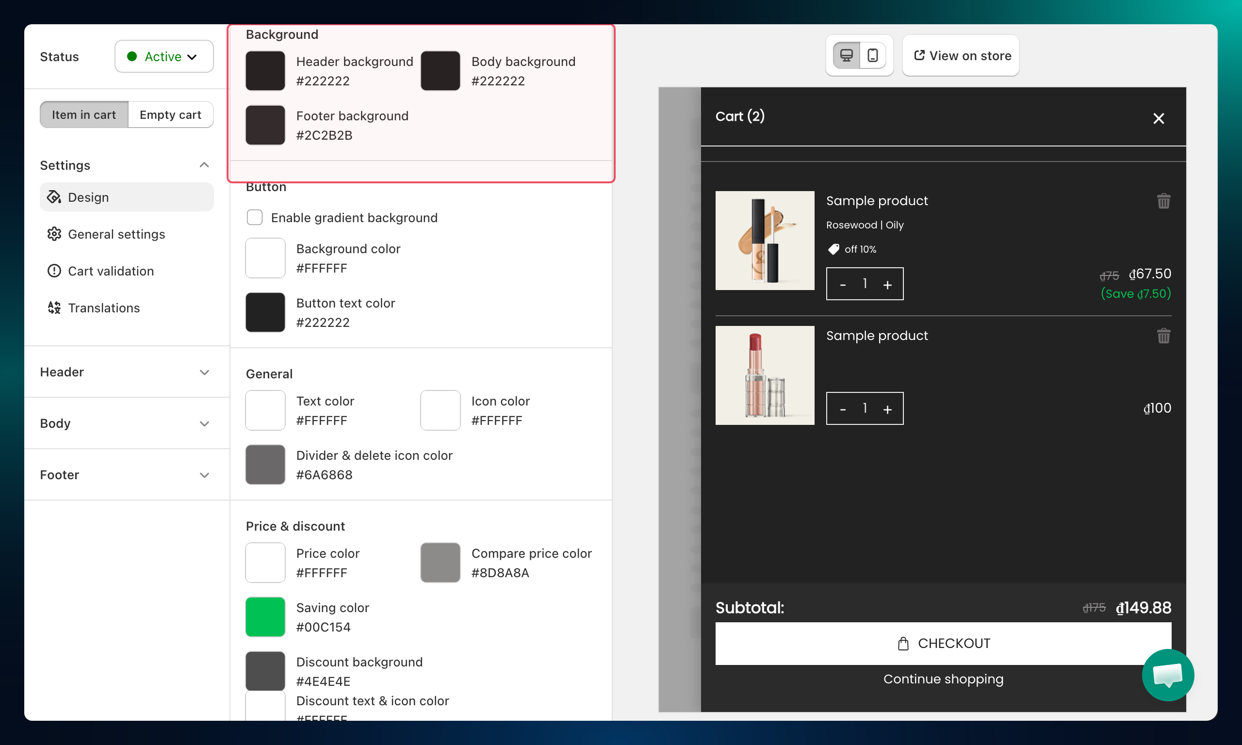Screen dimensions: 1242x745
Task: Click the Translations language icon
Action: click(54, 308)
